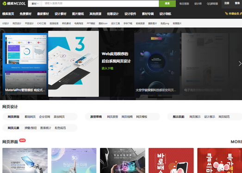Select the 样机素材 sub-category
This screenshot has width=242, height=173.
66,24
